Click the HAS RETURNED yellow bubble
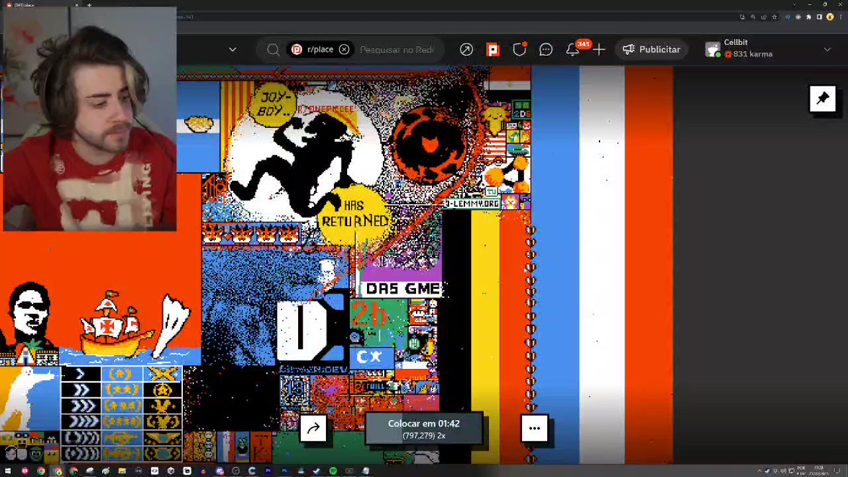Screen dimensions: 848x477 [356, 213]
